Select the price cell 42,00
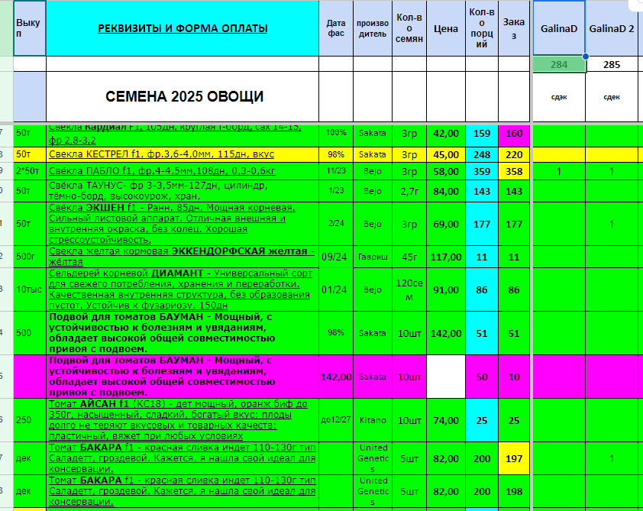 click(446, 134)
